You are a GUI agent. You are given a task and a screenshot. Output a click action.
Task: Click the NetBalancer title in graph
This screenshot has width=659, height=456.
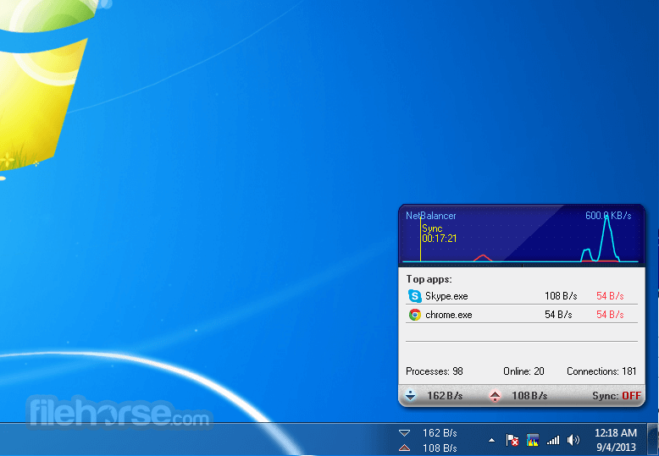point(431,216)
